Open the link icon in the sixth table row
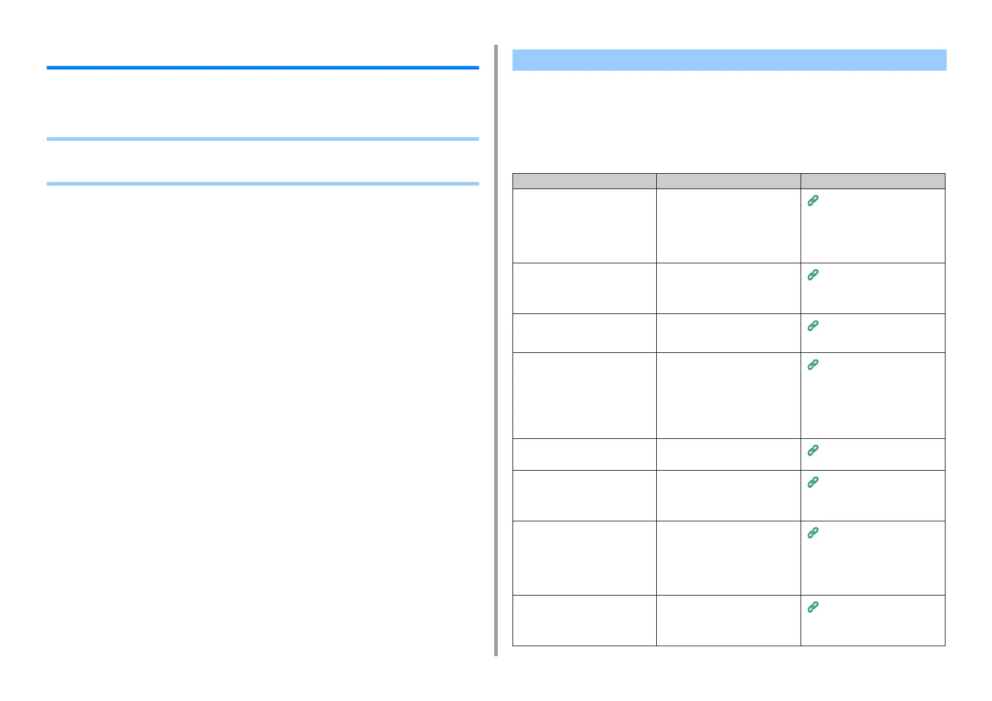Image resolution: width=992 pixels, height=701 pixels. 813,482
